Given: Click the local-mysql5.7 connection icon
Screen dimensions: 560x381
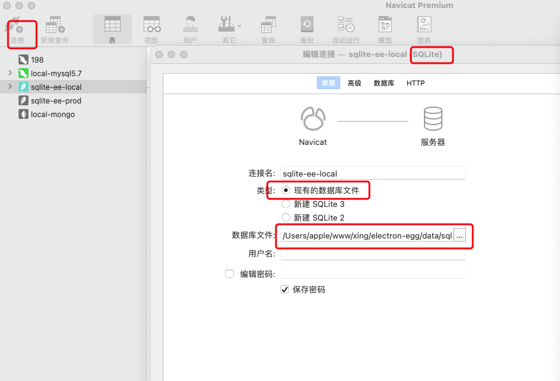Looking at the screenshot, I should (x=24, y=73).
